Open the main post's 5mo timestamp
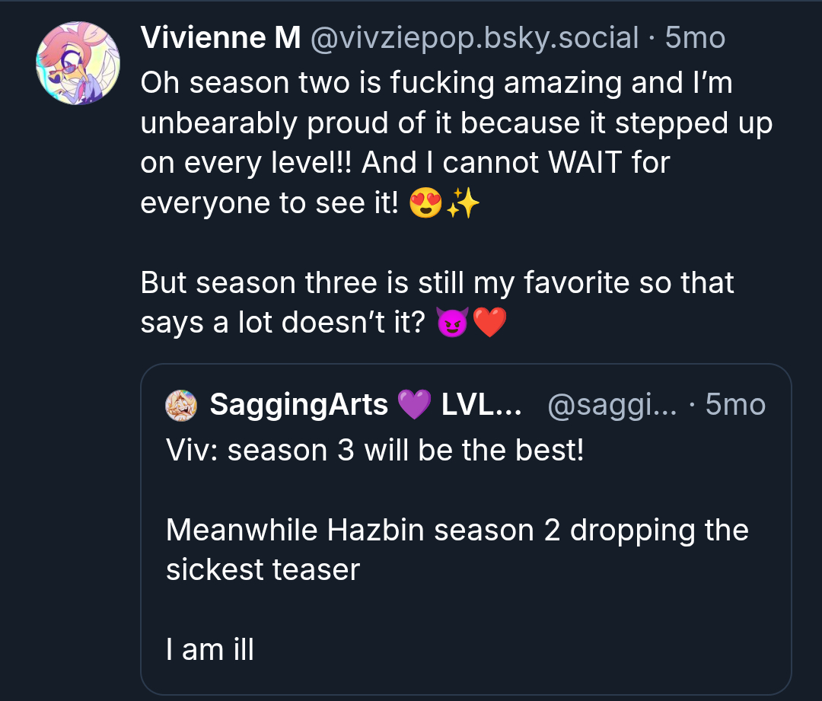This screenshot has width=822, height=701. pos(695,38)
